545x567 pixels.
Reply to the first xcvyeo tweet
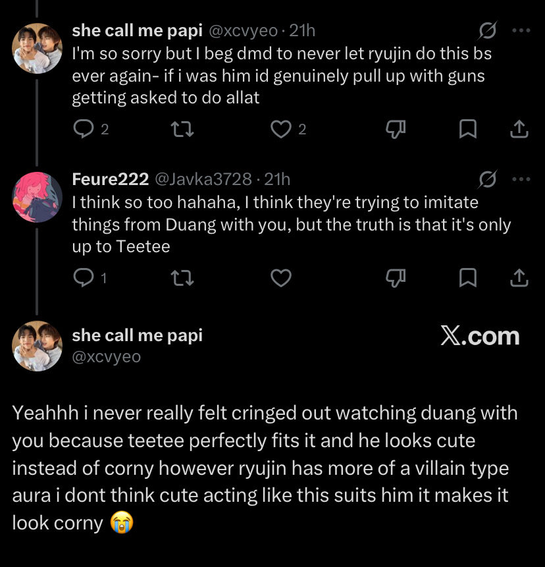point(84,129)
